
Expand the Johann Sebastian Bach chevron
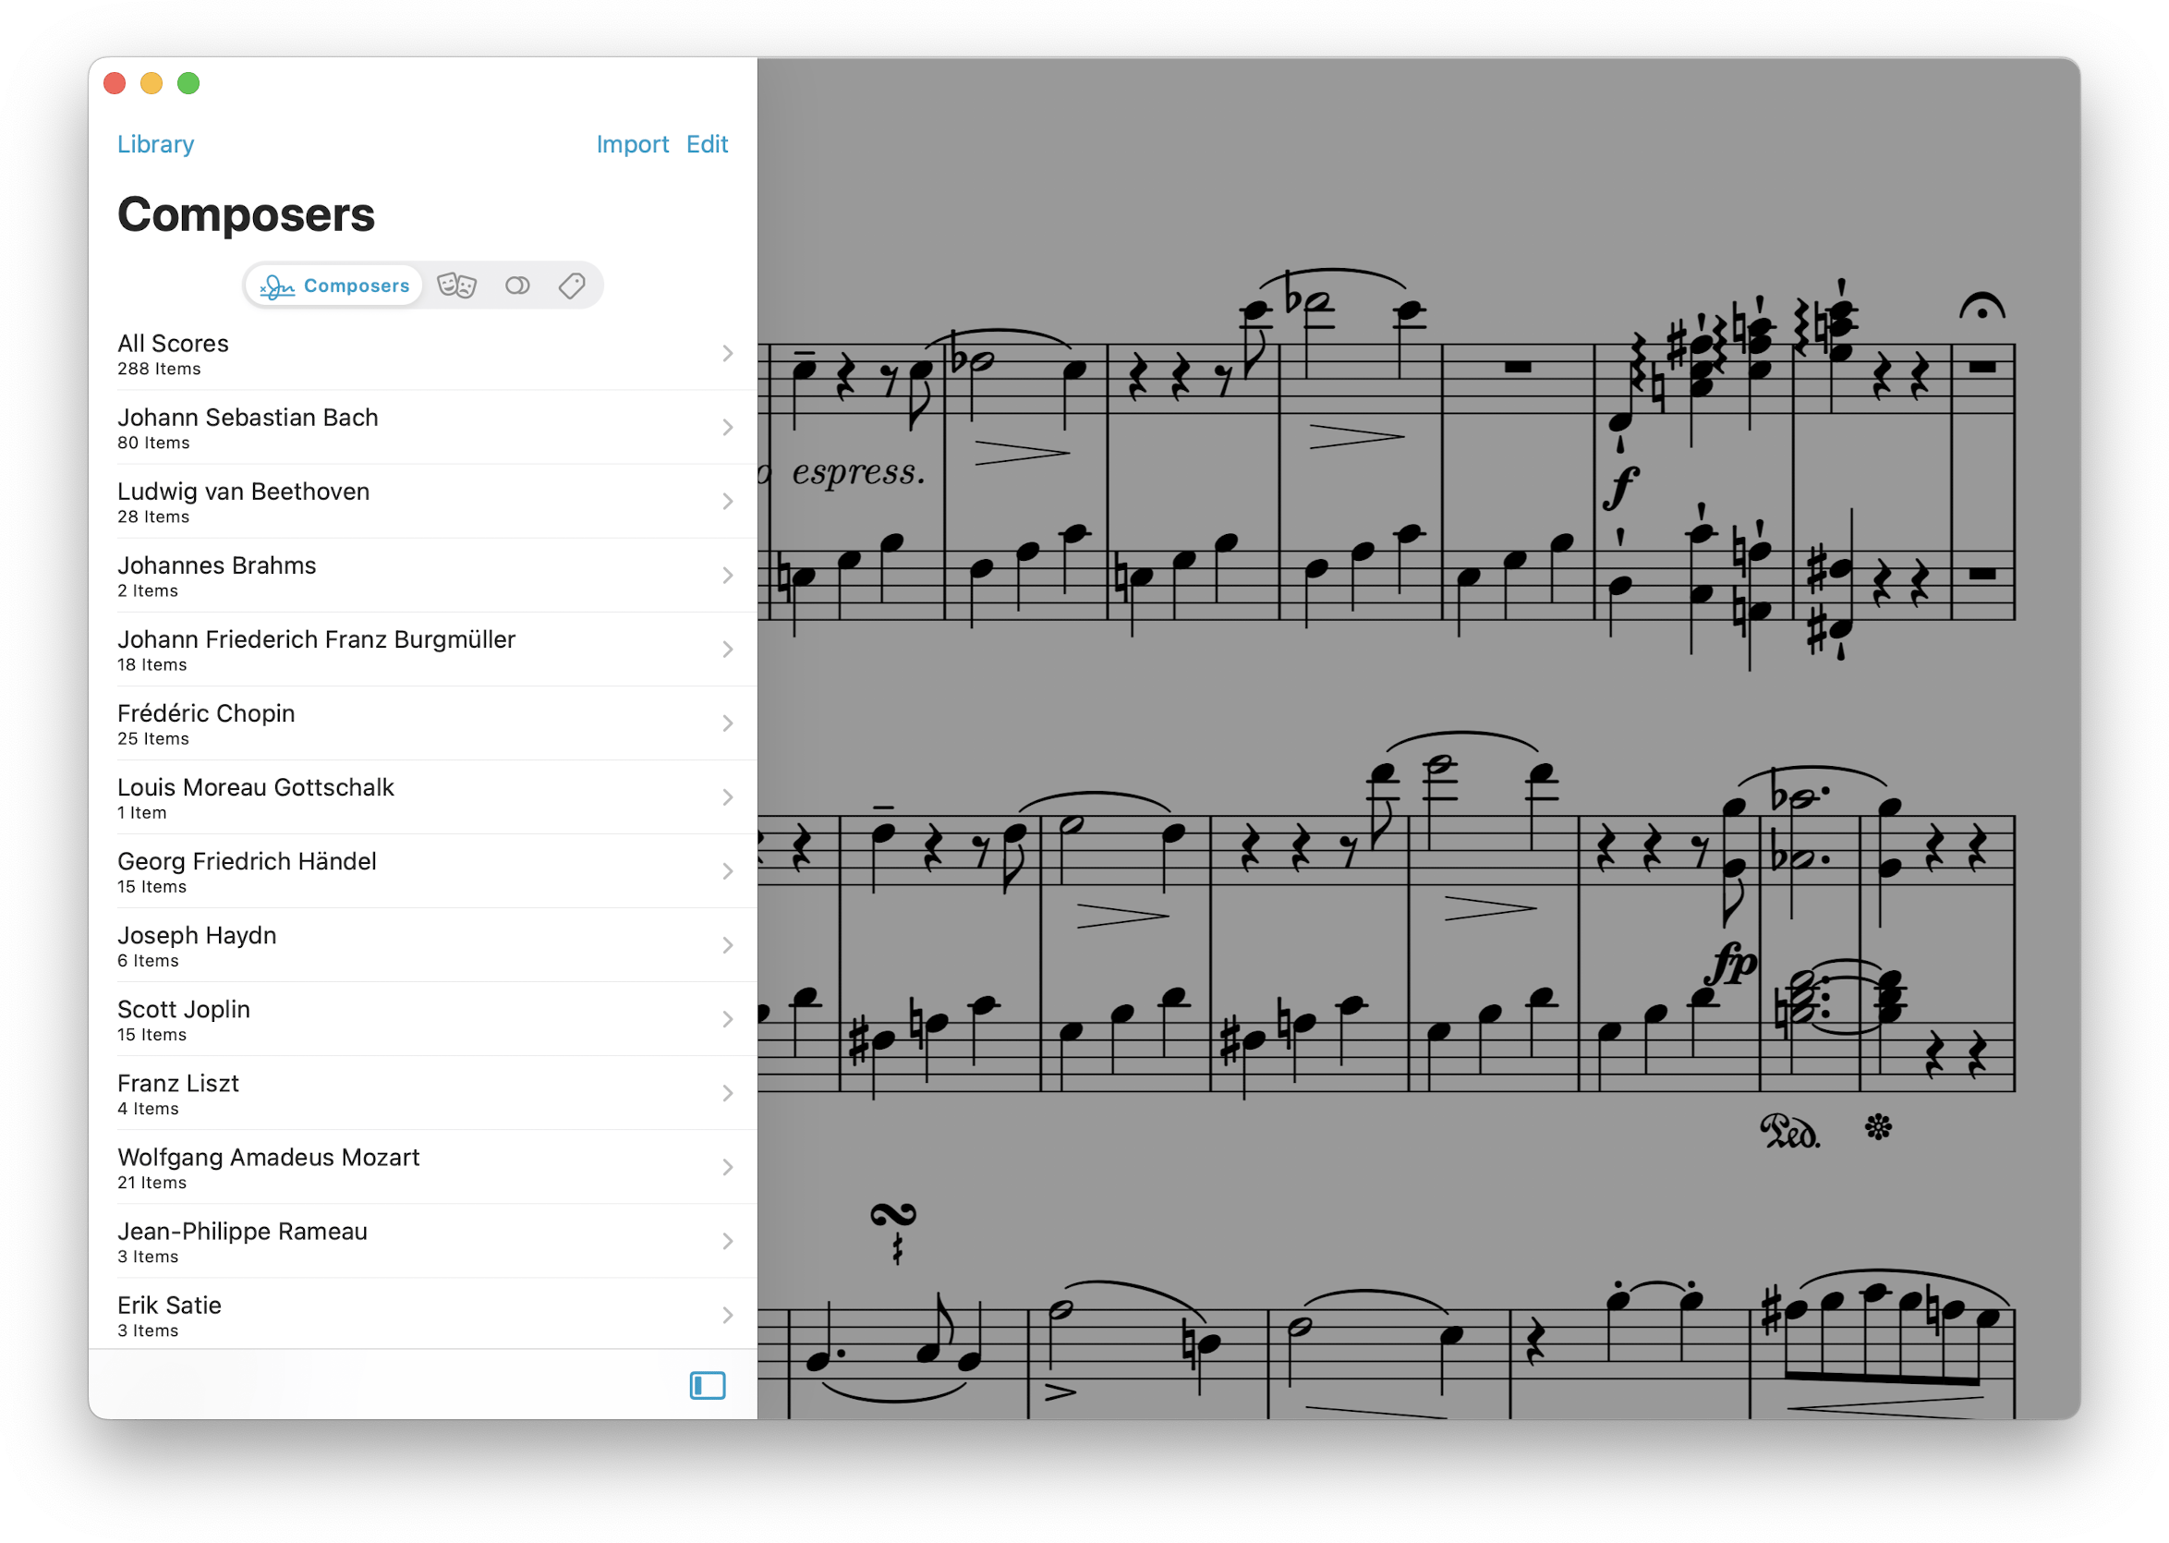[x=727, y=428]
